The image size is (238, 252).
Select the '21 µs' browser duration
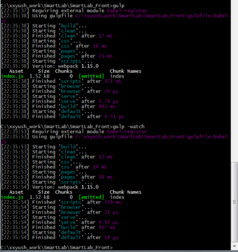111,212
